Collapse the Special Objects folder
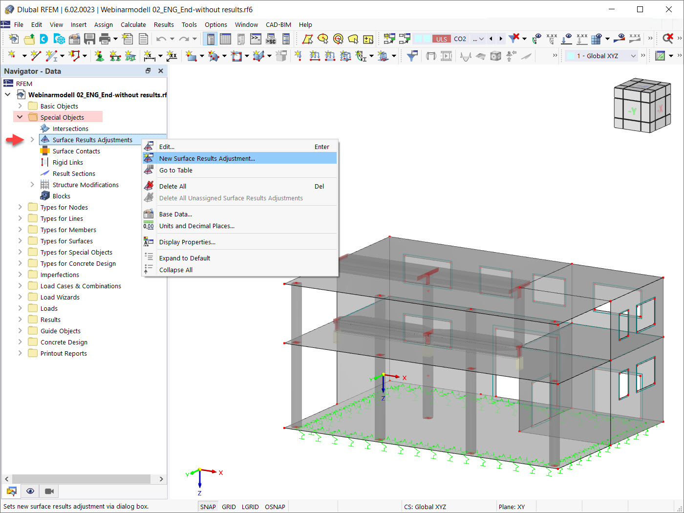 click(20, 117)
